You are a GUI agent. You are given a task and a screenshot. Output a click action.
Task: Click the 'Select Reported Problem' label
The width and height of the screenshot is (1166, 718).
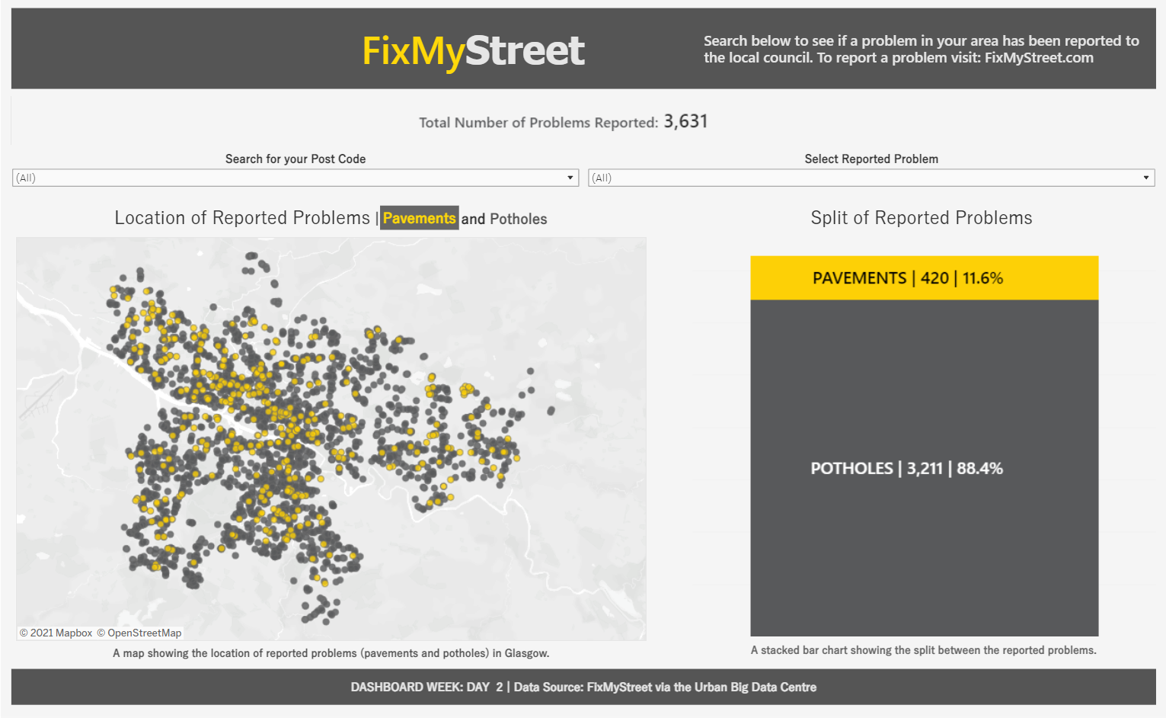871,159
